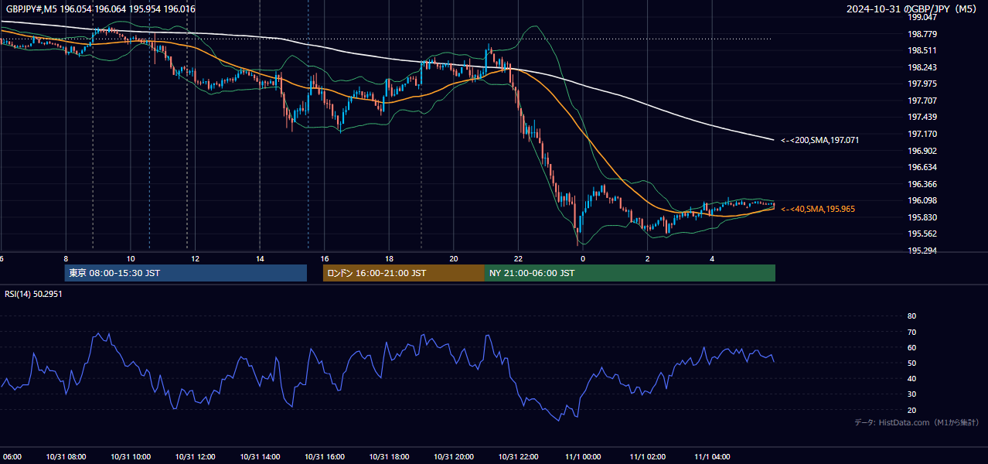Click bottom time label 11/1 04:00

(712, 456)
